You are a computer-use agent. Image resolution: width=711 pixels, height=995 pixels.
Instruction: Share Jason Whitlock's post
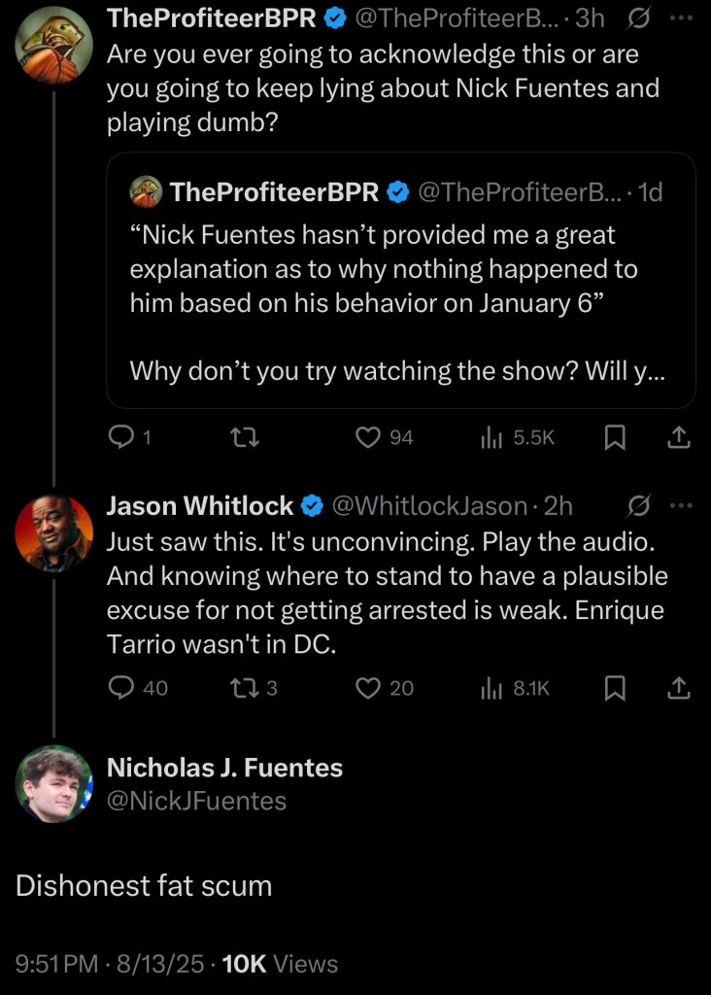coord(679,688)
